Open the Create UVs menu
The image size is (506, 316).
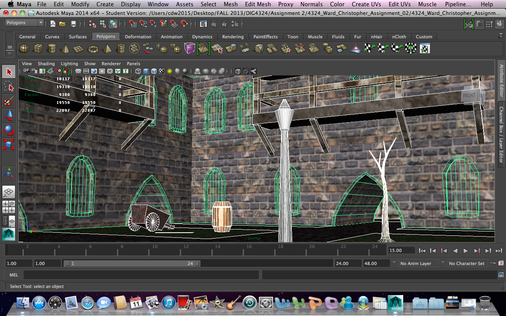pyautogui.click(x=366, y=4)
